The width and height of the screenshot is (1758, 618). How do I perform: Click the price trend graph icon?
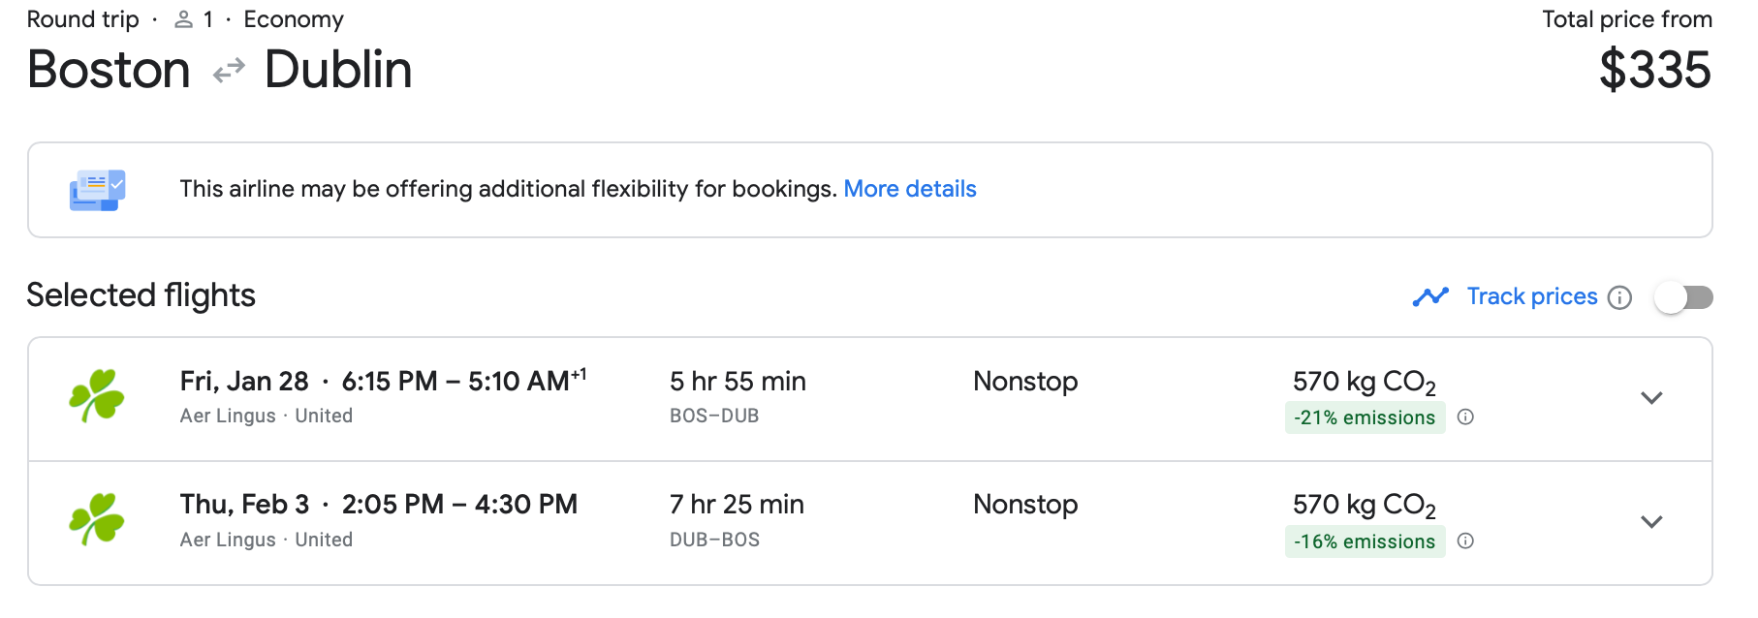[1430, 296]
